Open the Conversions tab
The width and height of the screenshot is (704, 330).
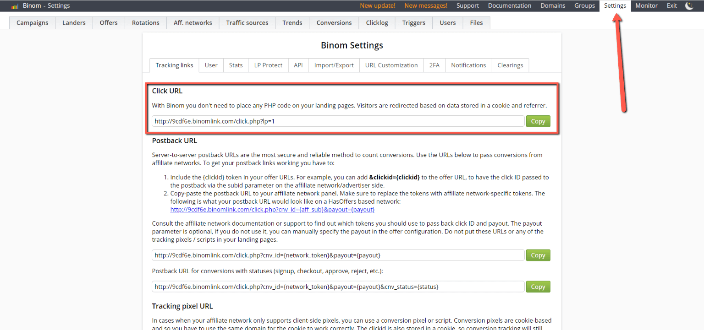(334, 23)
